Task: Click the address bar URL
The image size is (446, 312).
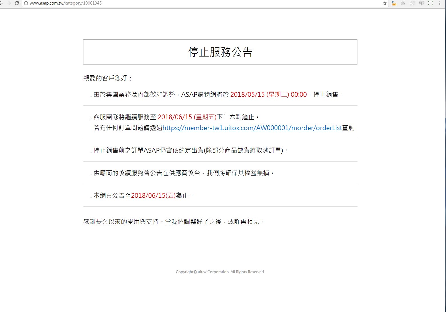Action: (66, 3)
